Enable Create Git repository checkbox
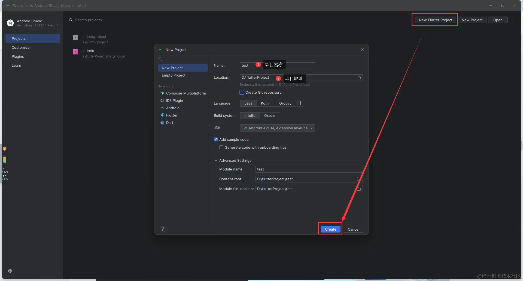This screenshot has height=281, width=523. tap(242, 92)
